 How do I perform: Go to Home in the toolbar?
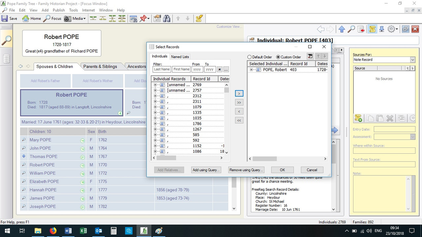coord(32,18)
